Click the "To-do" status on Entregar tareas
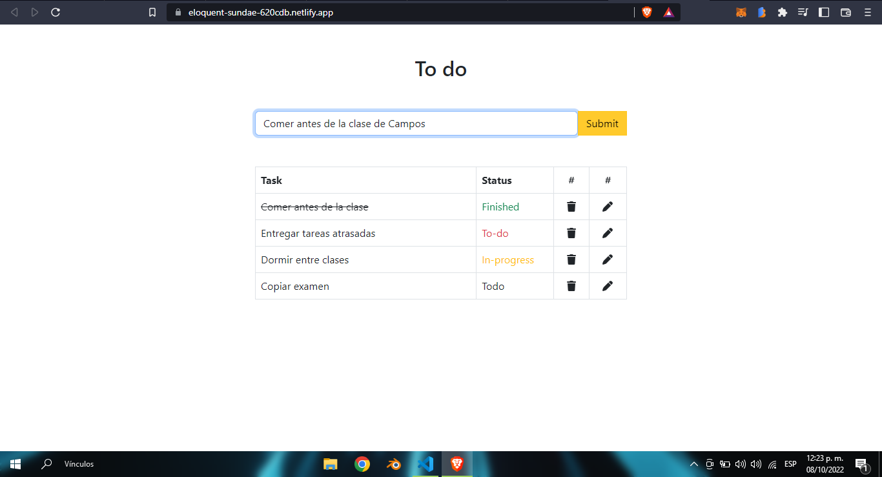882x477 pixels. click(x=495, y=232)
